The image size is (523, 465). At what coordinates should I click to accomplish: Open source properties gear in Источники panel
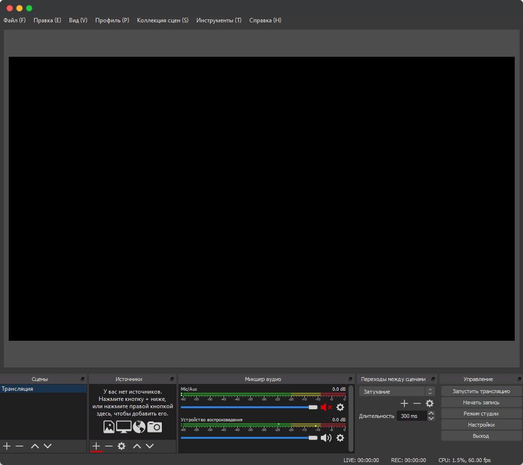pyautogui.click(x=122, y=446)
